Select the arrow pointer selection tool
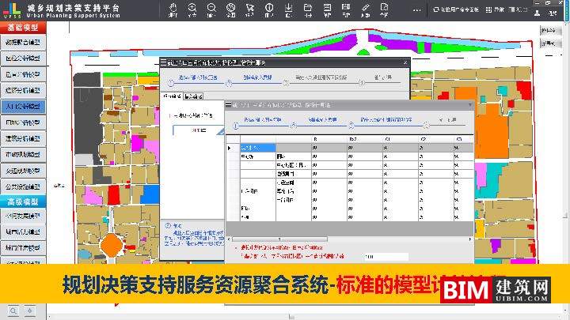This screenshot has width=570, height=320. tap(249, 10)
